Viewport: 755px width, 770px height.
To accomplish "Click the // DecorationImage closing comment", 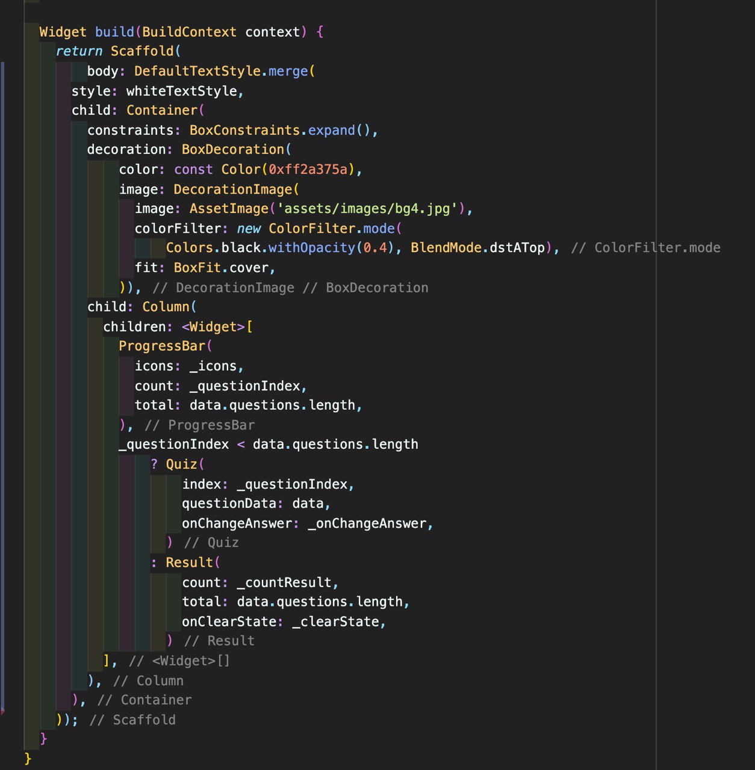I will 223,288.
